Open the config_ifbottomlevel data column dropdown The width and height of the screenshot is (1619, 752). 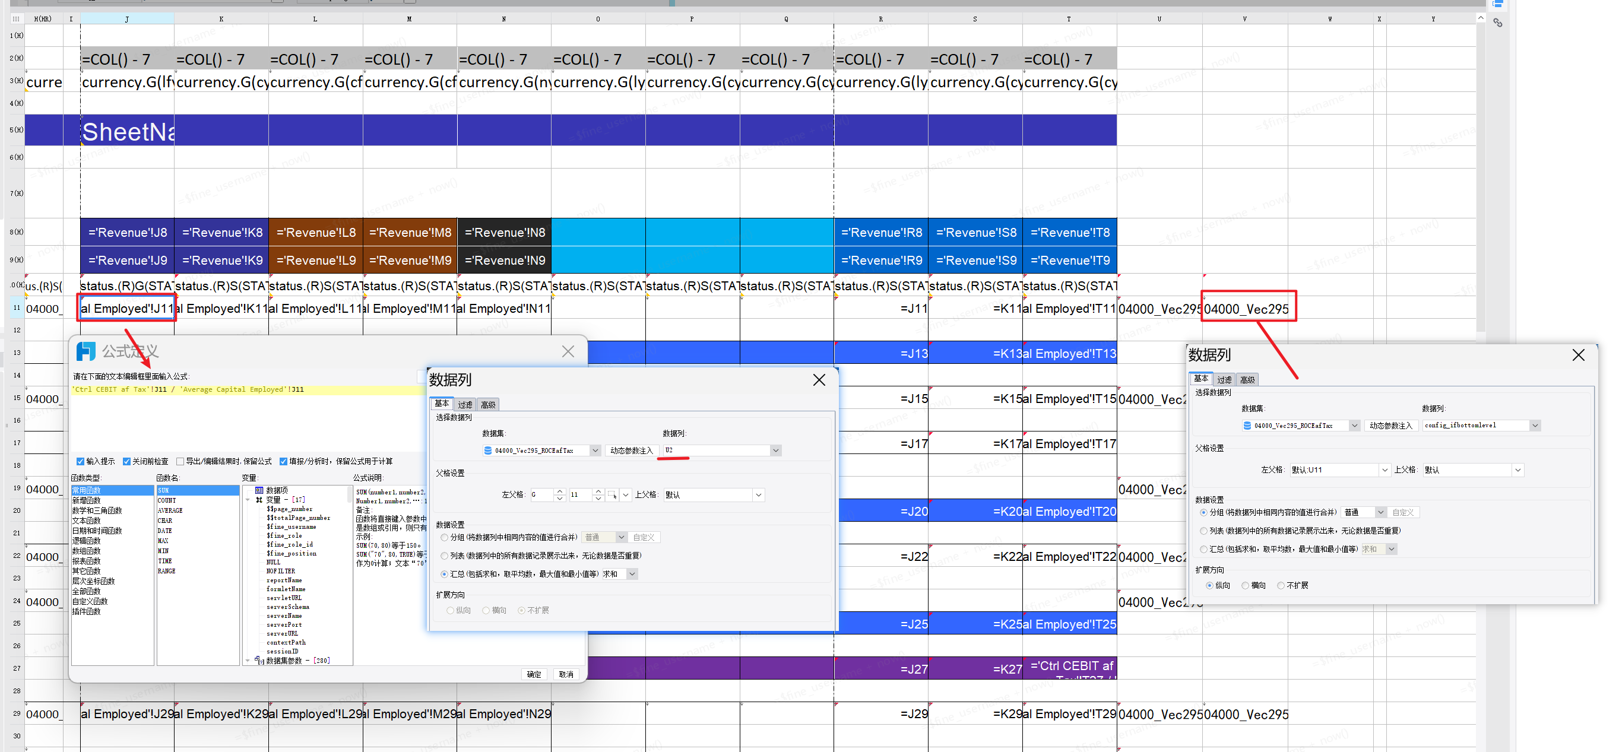(x=1535, y=426)
